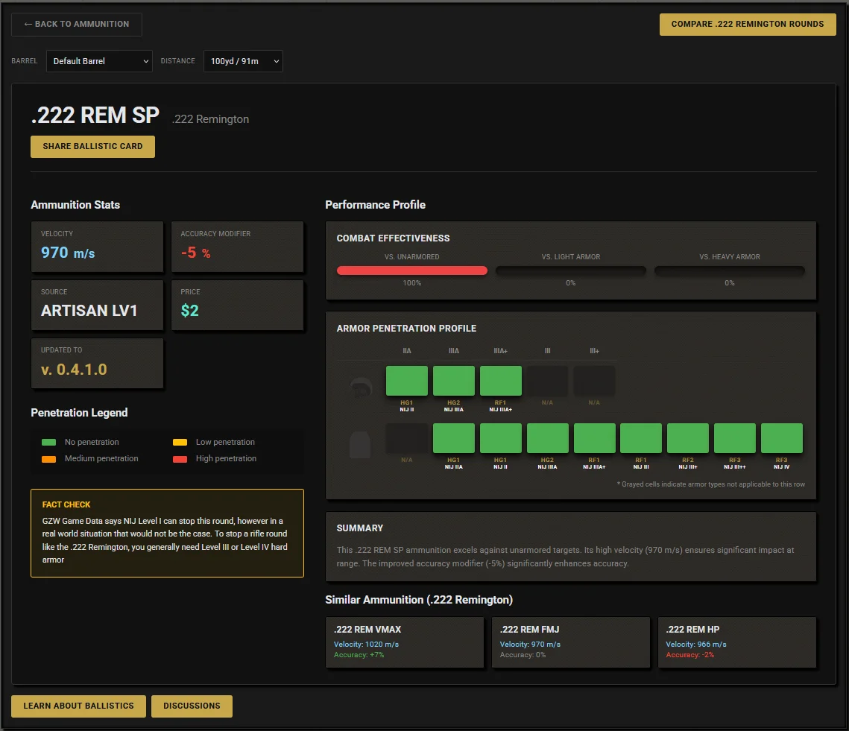The width and height of the screenshot is (849, 731).
Task: Open the .222 REM FMJ ammo card
Action: coord(571,642)
